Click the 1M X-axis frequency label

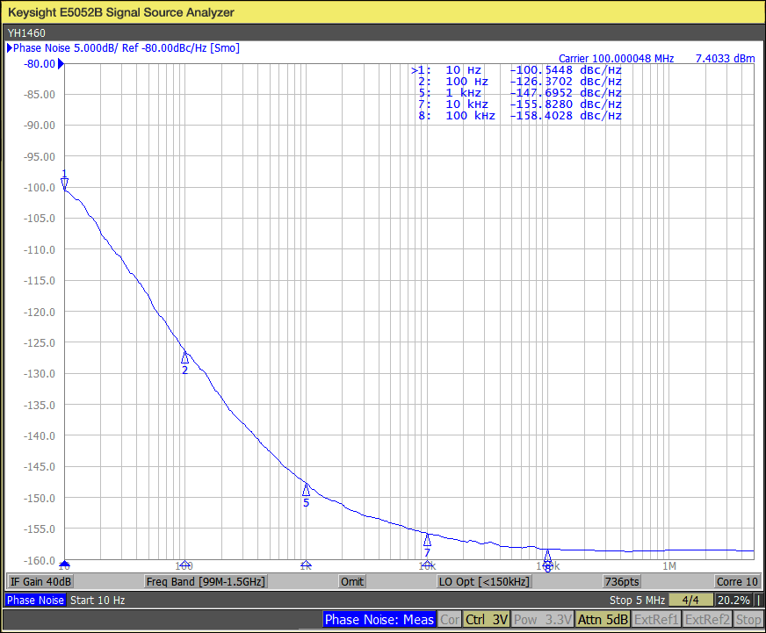669,566
